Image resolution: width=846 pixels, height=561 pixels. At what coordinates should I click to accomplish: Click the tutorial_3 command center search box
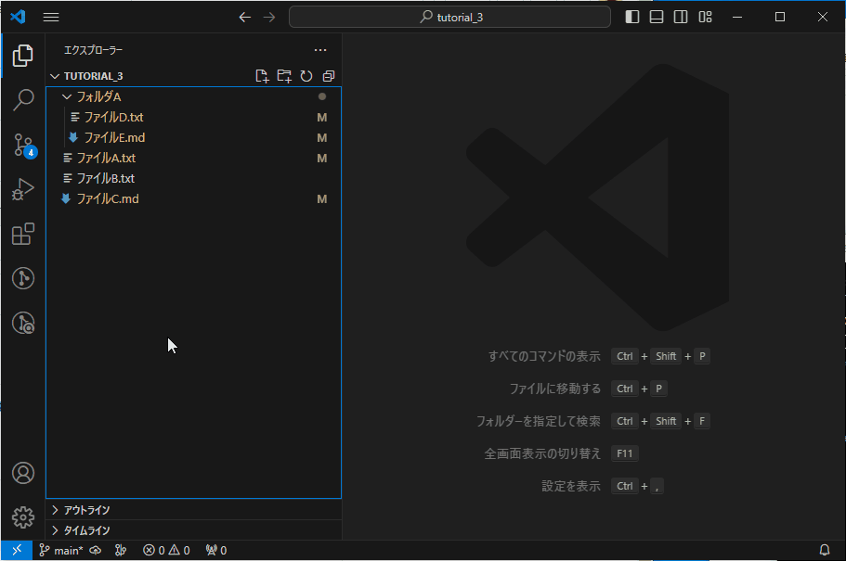pyautogui.click(x=449, y=18)
